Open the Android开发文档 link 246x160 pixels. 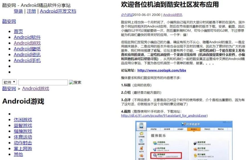tap(58, 11)
